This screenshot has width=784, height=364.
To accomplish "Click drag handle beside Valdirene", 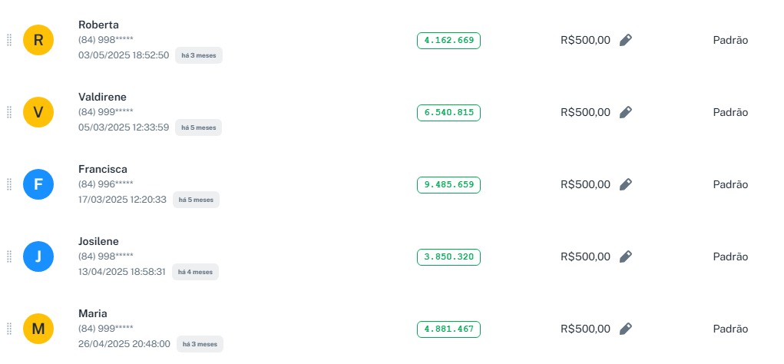I will [x=9, y=112].
